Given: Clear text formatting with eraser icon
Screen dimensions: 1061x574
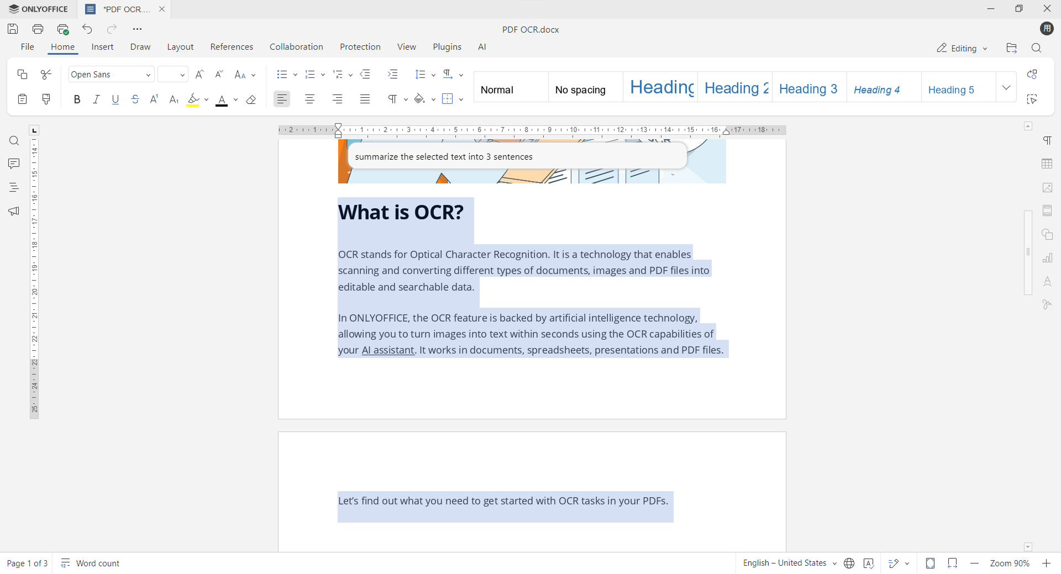Looking at the screenshot, I should [251, 99].
